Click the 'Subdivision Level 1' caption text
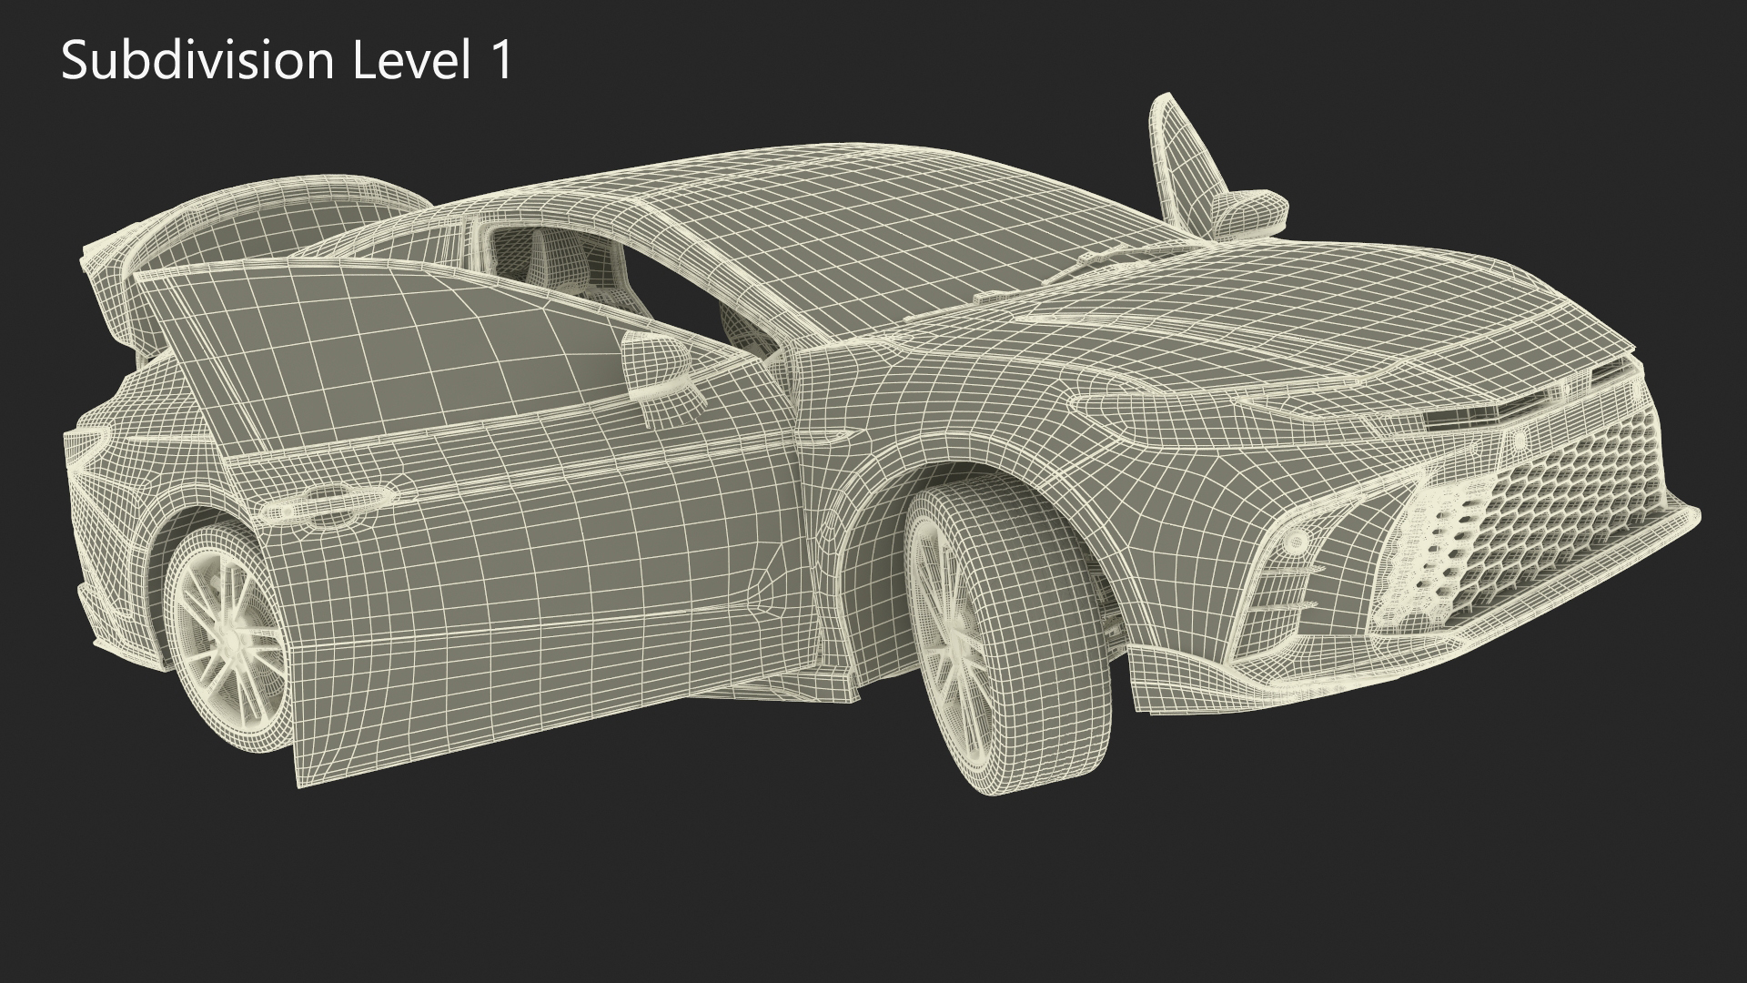1747x983 pixels. point(288,62)
